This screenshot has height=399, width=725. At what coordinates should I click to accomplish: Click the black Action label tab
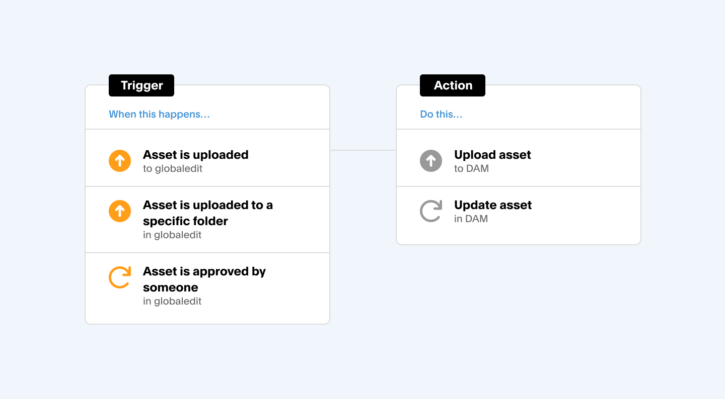[453, 85]
